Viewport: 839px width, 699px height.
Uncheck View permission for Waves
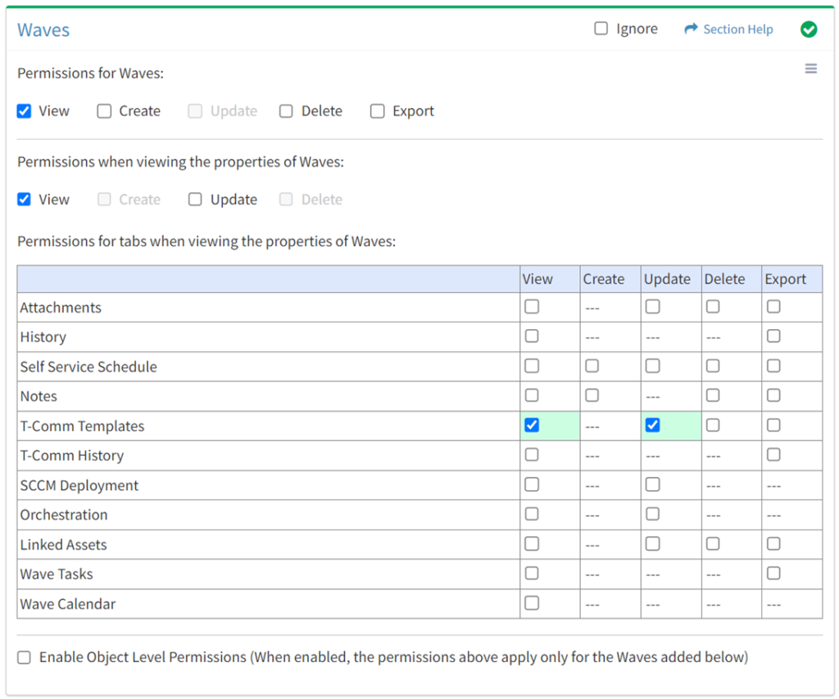pyautogui.click(x=24, y=111)
